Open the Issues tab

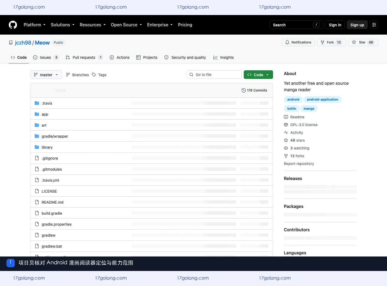coord(46,57)
